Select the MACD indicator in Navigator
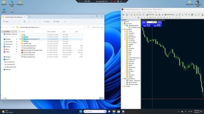The height and width of the screenshot is (114, 204). click(130, 66)
